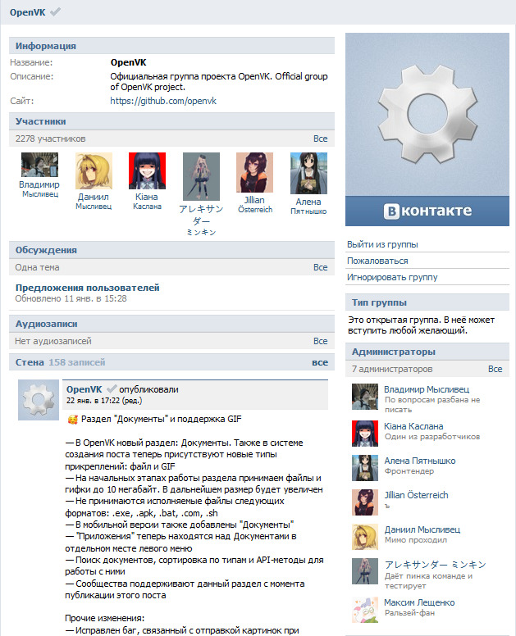This screenshot has width=516, height=636.
Task: Click the OpenVK page title at top
Action: [x=28, y=12]
